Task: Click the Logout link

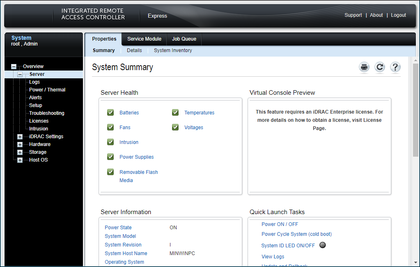Action: pos(398,15)
